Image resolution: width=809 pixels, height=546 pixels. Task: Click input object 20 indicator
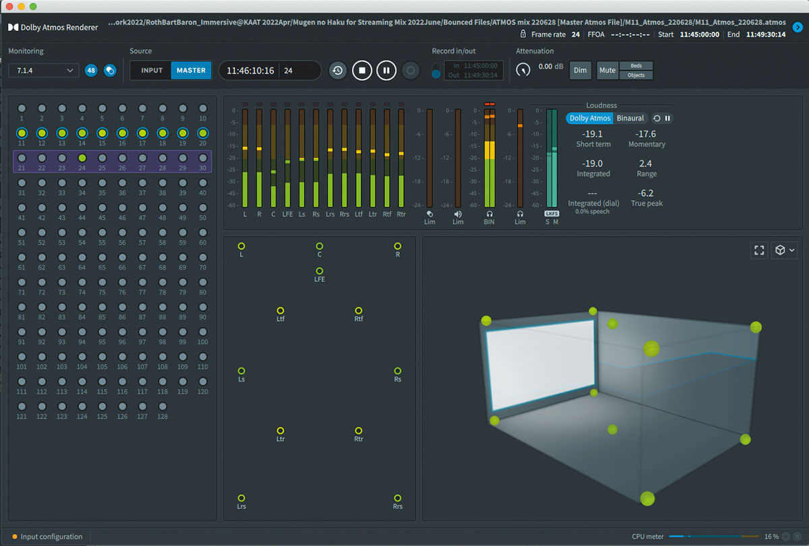203,133
